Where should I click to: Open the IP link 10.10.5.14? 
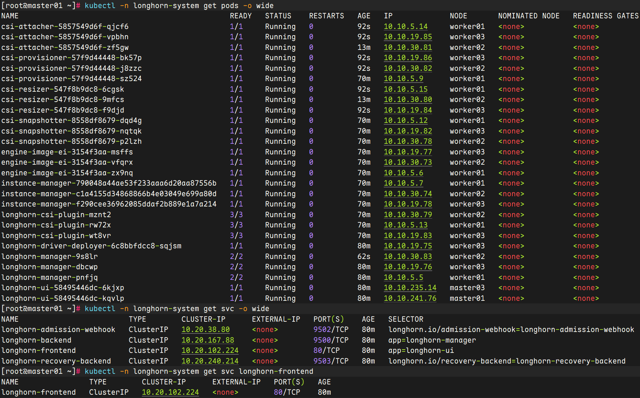[x=405, y=26]
